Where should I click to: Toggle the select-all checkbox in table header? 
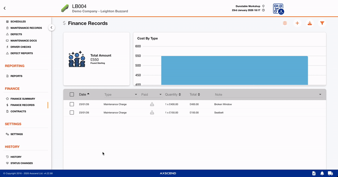(72, 94)
